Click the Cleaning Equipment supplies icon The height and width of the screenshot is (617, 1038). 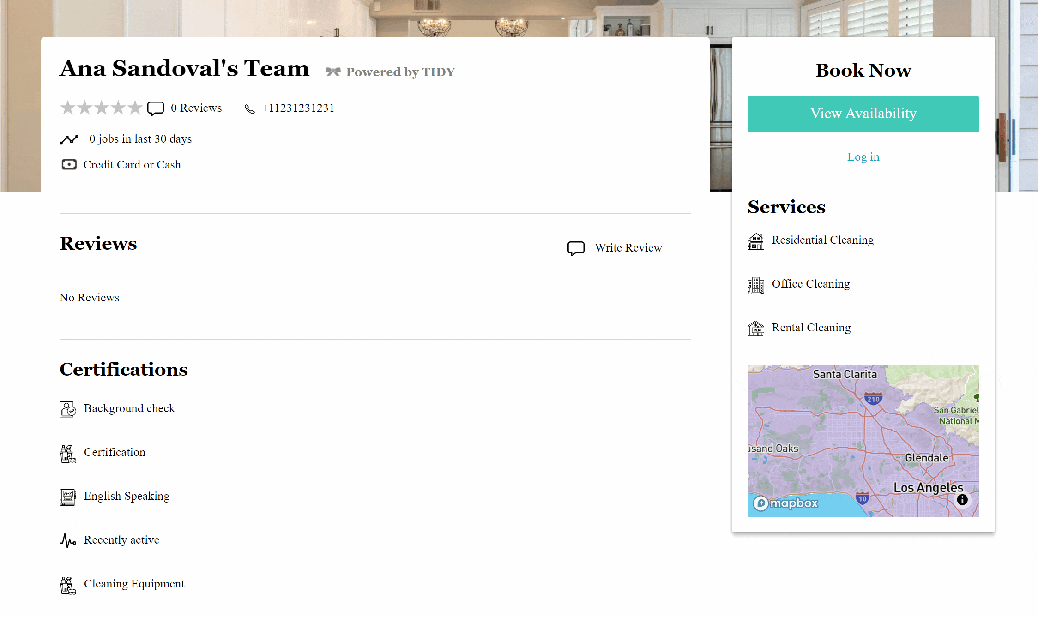pos(67,585)
